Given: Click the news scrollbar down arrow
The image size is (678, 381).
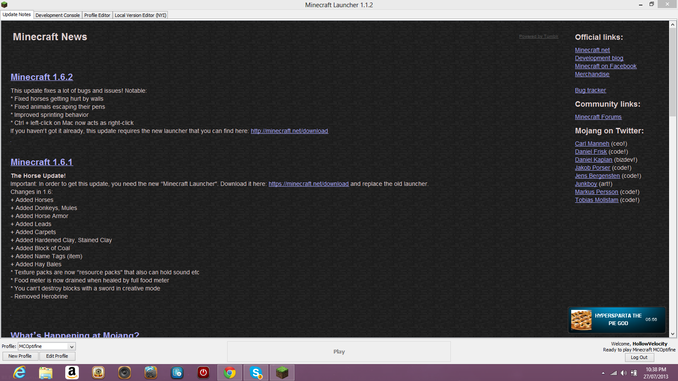Looking at the screenshot, I should click(672, 334).
